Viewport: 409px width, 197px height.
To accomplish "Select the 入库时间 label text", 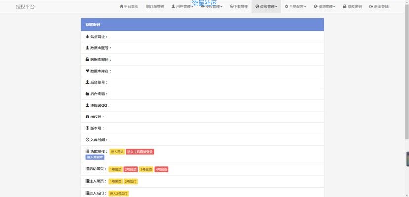I will pyautogui.click(x=99, y=140).
